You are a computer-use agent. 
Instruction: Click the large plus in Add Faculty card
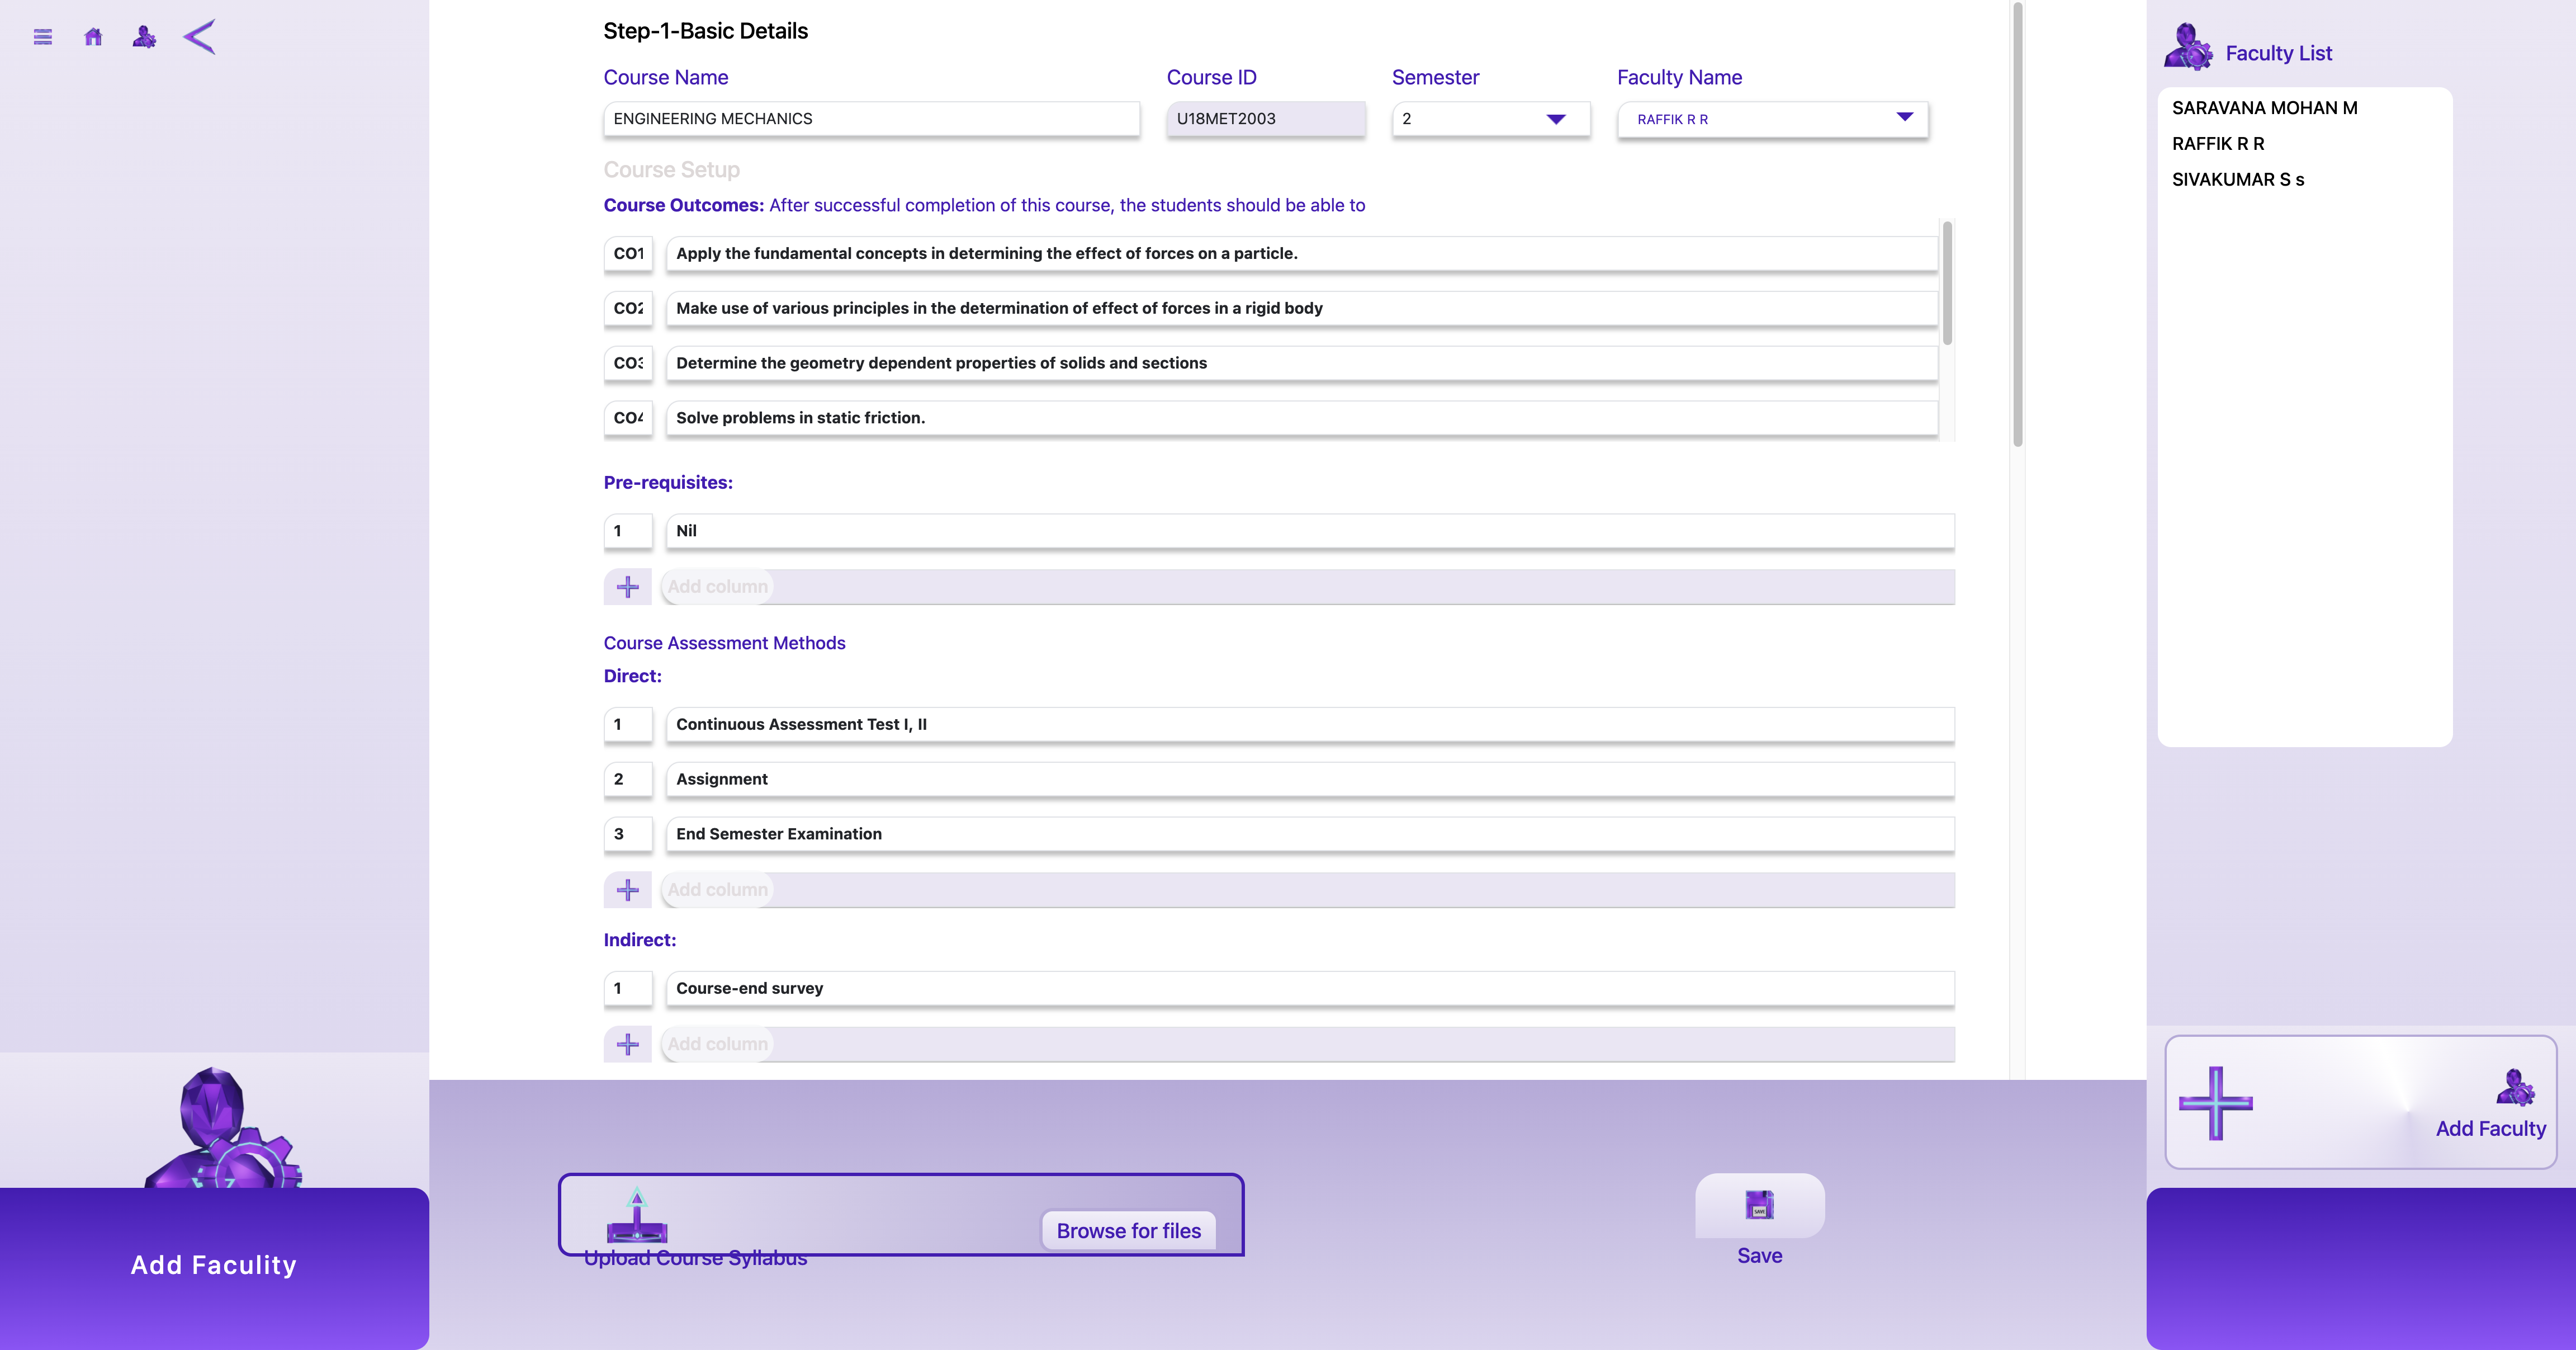2215,1103
